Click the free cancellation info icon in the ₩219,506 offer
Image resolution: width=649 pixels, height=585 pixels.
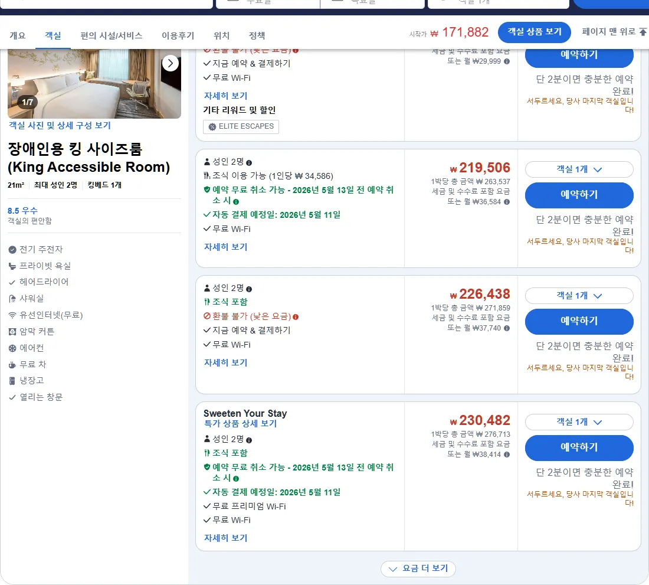pyautogui.click(x=236, y=202)
